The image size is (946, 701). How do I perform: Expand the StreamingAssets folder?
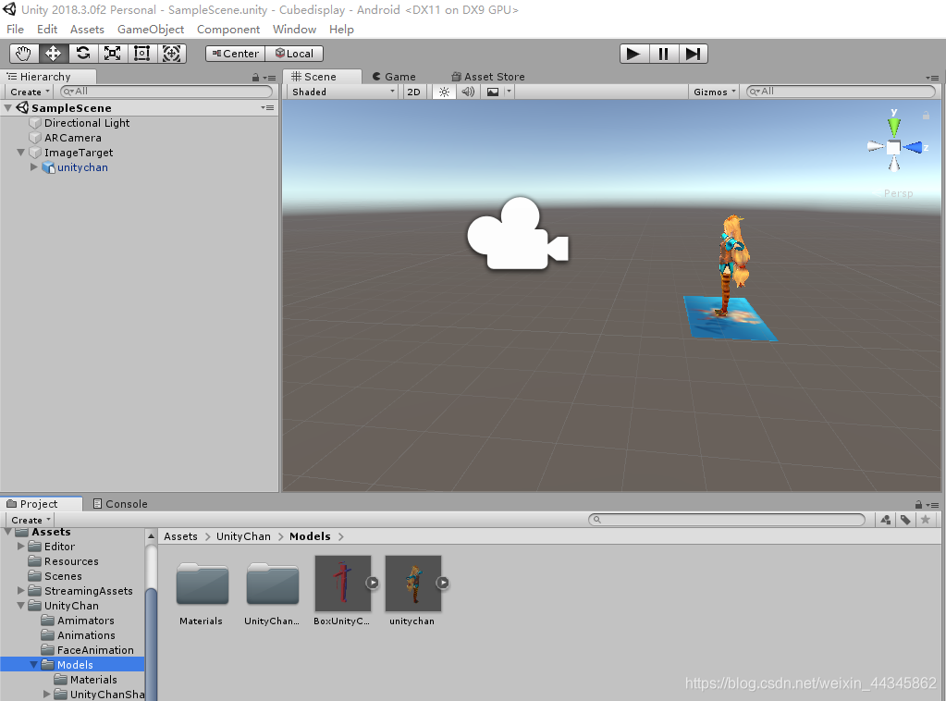click(21, 591)
